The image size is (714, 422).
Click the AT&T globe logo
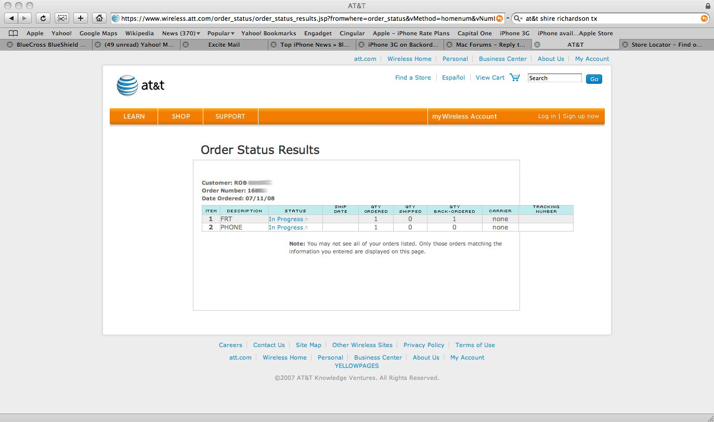127,85
